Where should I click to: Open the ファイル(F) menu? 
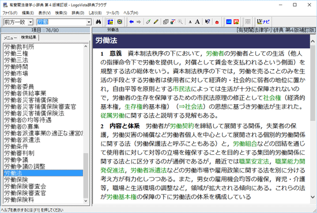point(10,13)
